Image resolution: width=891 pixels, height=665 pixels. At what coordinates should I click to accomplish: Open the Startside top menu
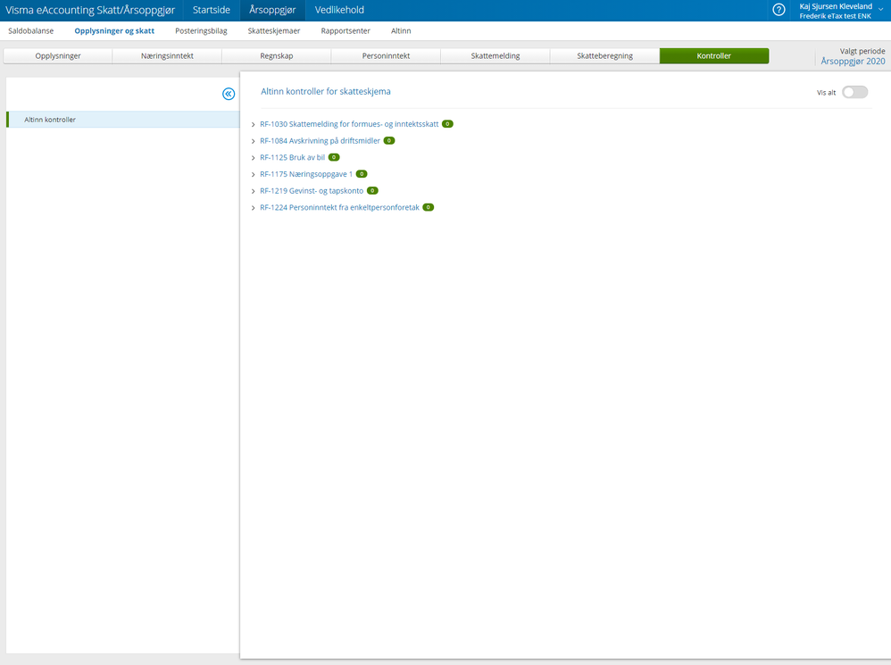[212, 10]
